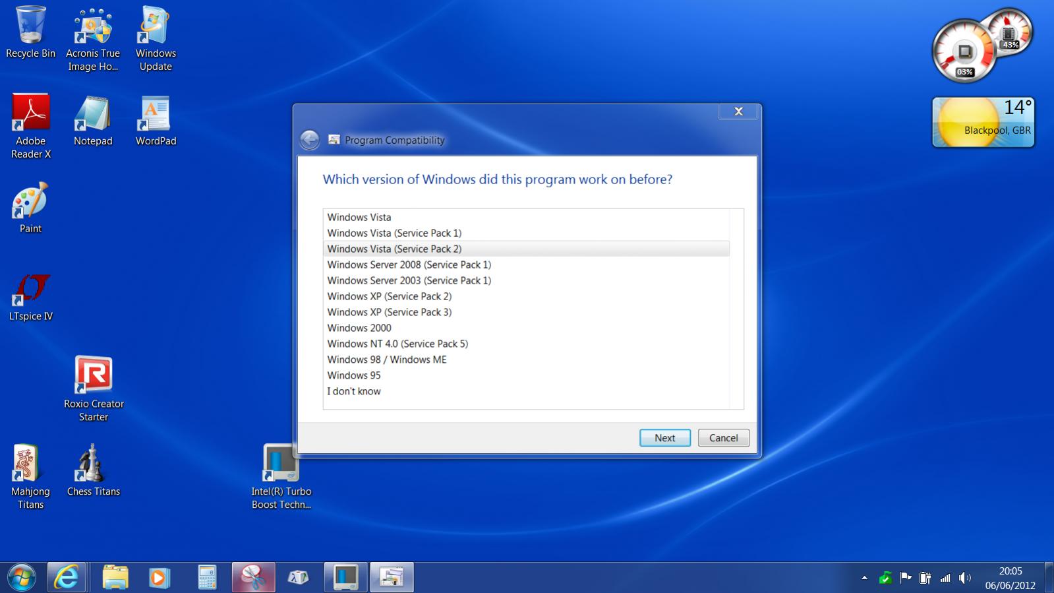Select Windows Vista in the list
The image size is (1054, 593).
point(526,217)
